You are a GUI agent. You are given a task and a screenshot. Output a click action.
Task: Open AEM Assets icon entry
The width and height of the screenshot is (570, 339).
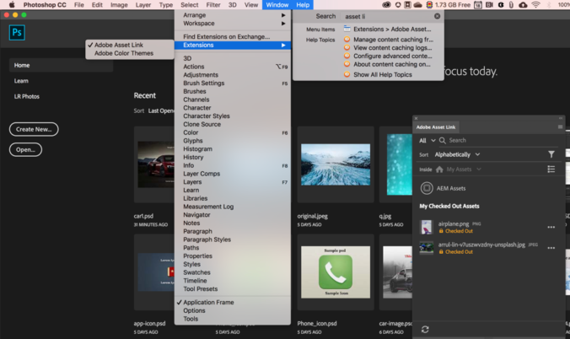pyautogui.click(x=427, y=188)
